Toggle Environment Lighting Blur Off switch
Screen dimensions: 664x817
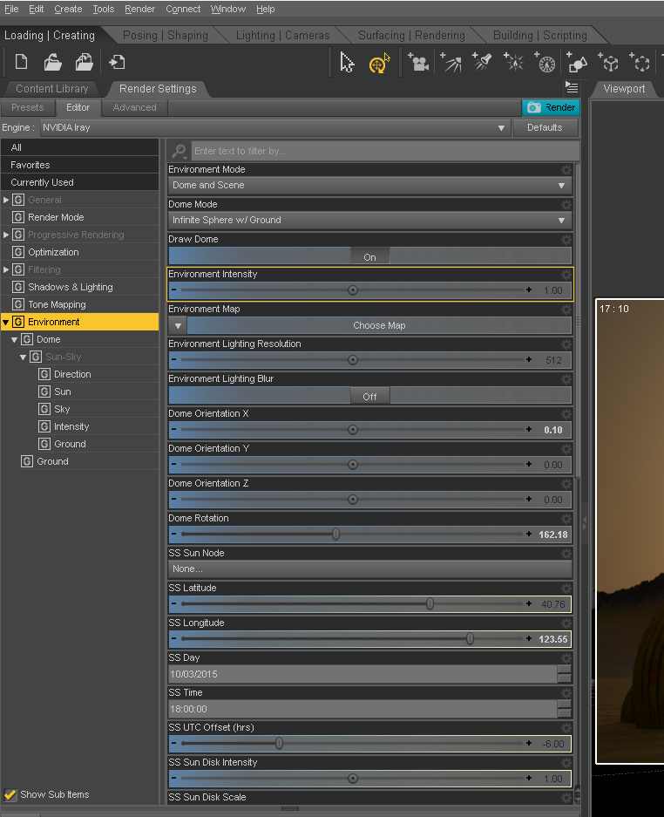[x=369, y=396]
